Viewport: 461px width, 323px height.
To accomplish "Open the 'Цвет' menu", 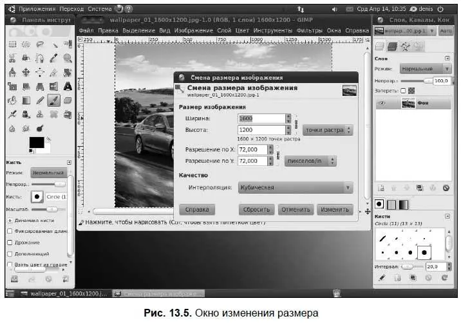I will (x=242, y=31).
